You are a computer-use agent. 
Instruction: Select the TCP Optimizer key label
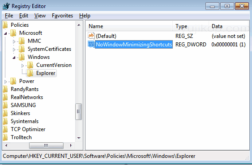(28, 129)
